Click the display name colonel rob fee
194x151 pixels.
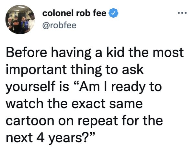(x=74, y=13)
